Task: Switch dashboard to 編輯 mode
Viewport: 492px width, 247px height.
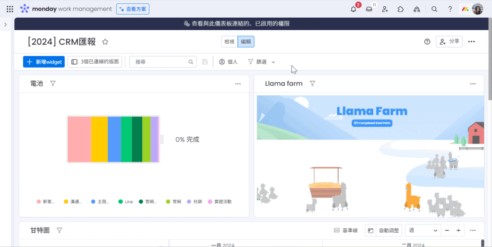Action: coord(246,42)
